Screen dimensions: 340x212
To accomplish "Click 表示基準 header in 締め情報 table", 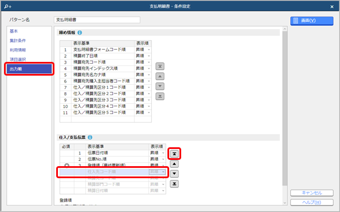I will 103,44.
